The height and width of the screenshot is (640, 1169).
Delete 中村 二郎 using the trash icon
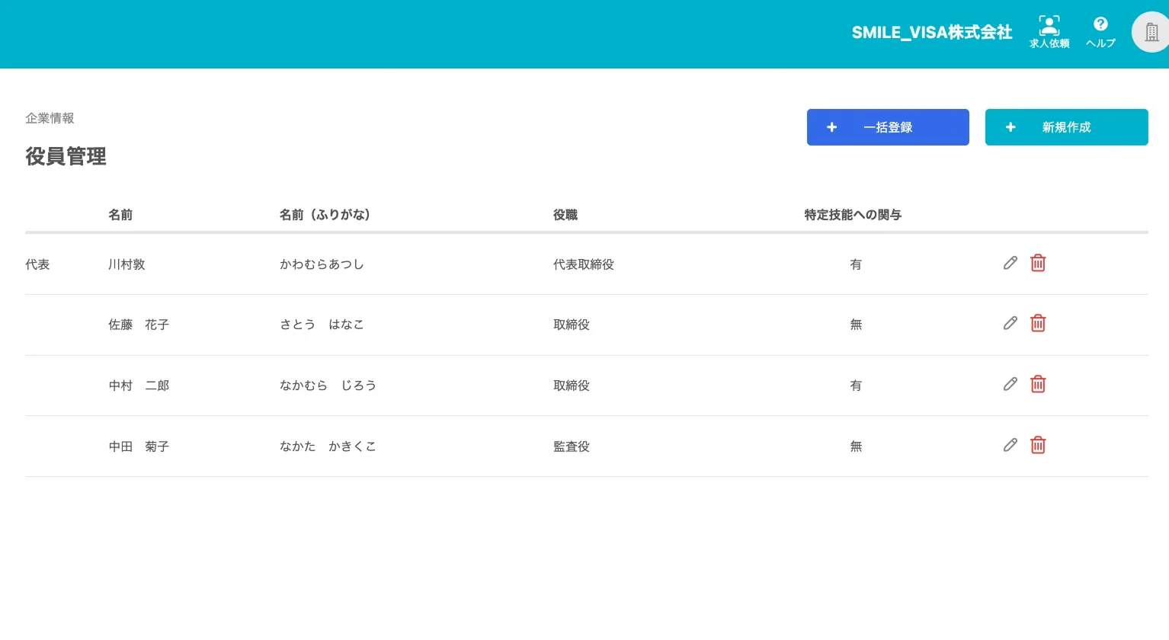(x=1037, y=384)
